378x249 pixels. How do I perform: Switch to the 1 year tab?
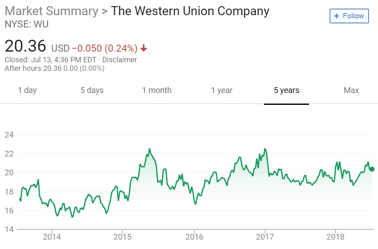pos(222,91)
